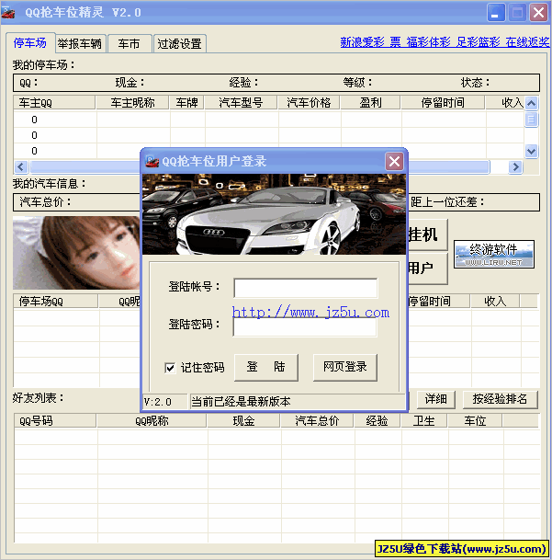The width and height of the screenshot is (552, 560).
Task: Click the parking table scroll up arrow
Action: click(x=531, y=104)
